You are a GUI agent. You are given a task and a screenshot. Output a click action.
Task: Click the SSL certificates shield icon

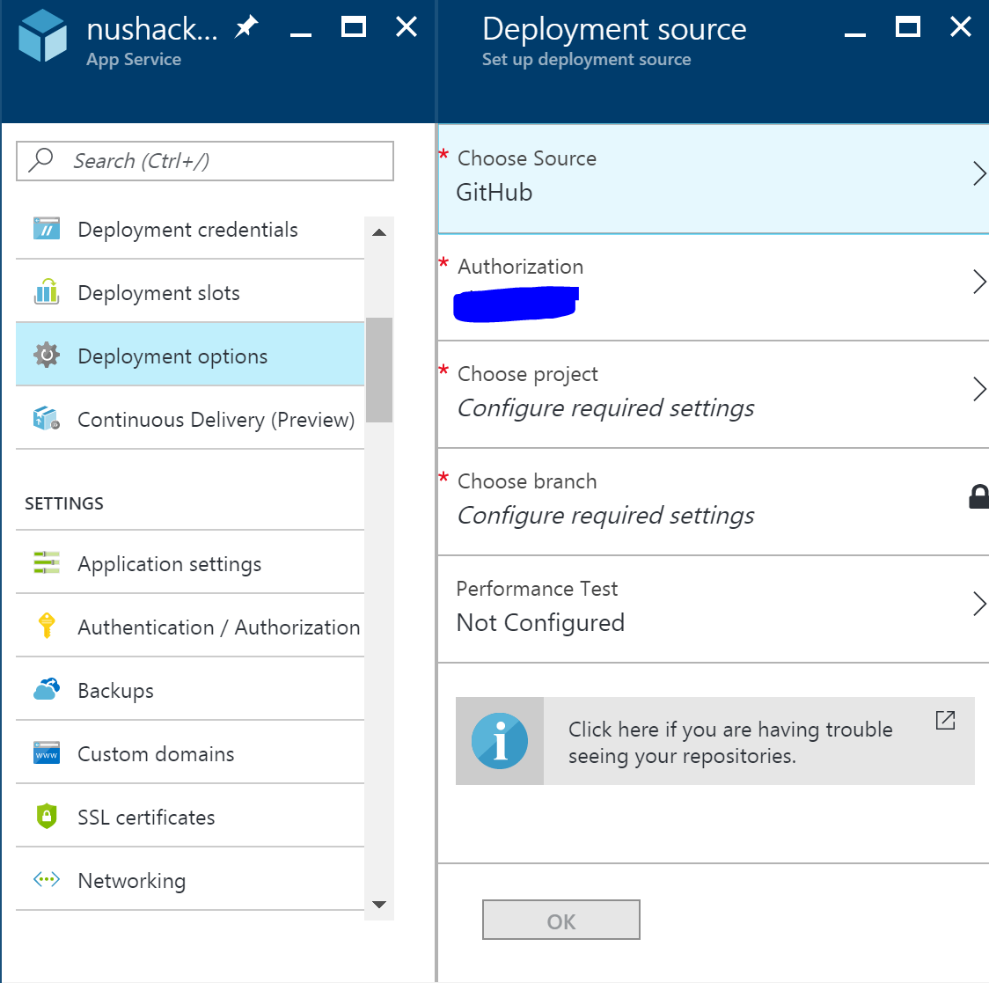pos(47,816)
